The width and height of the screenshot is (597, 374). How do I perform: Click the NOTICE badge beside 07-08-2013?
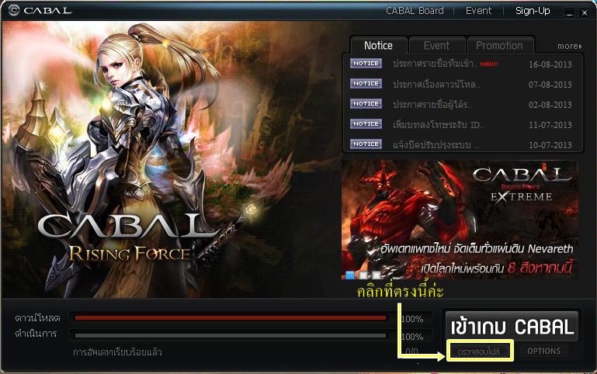366,83
